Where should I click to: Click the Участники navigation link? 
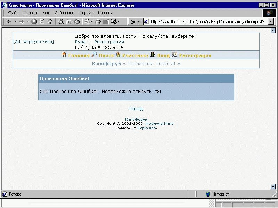(x=136, y=55)
